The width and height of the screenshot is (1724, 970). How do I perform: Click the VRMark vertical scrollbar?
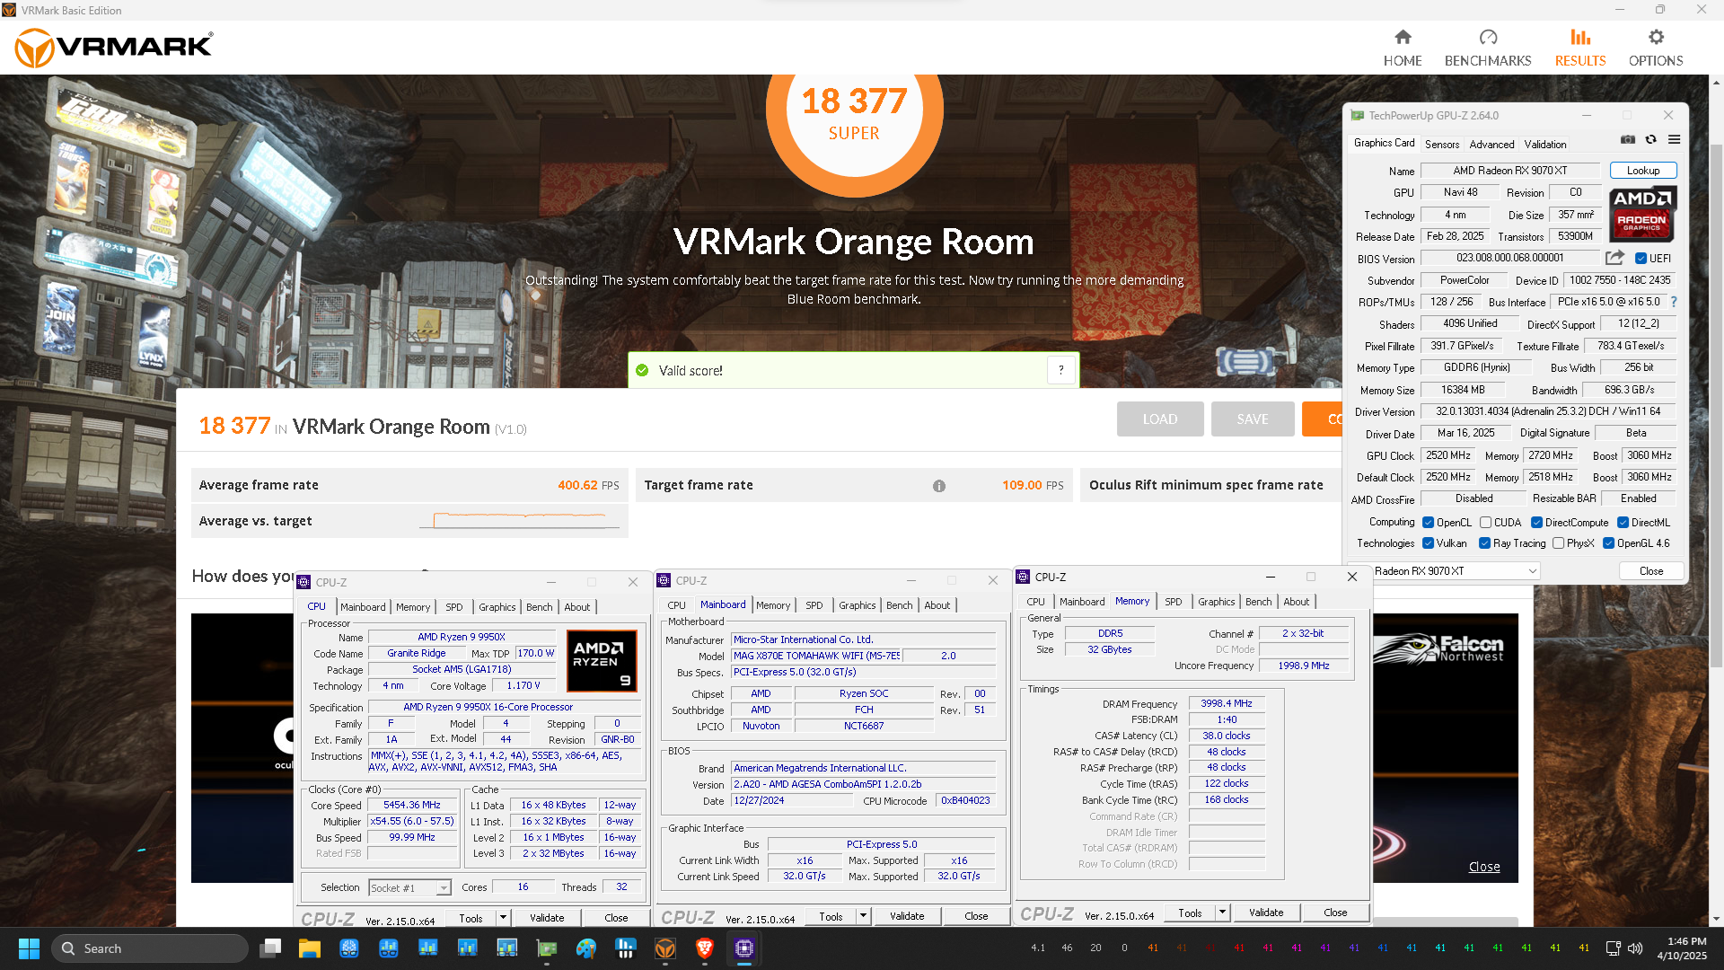pyautogui.click(x=1716, y=404)
